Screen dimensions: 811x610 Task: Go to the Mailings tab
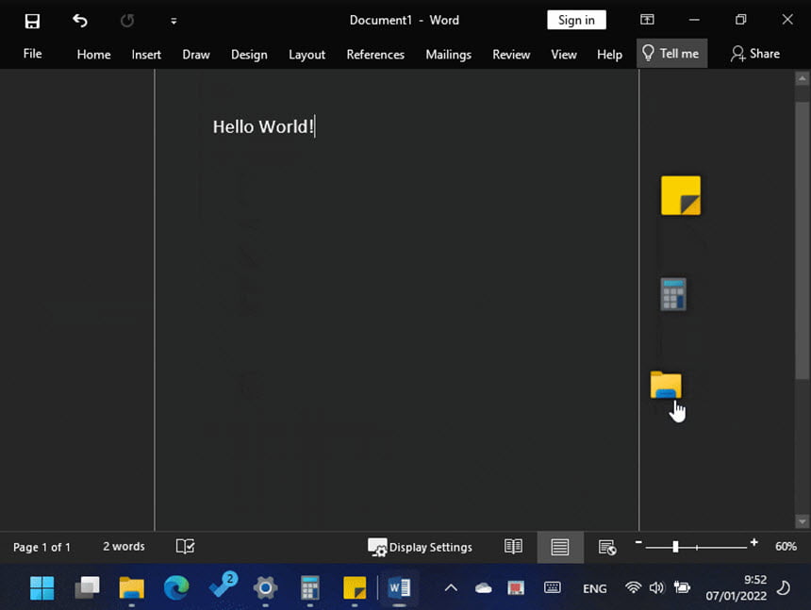pos(449,55)
